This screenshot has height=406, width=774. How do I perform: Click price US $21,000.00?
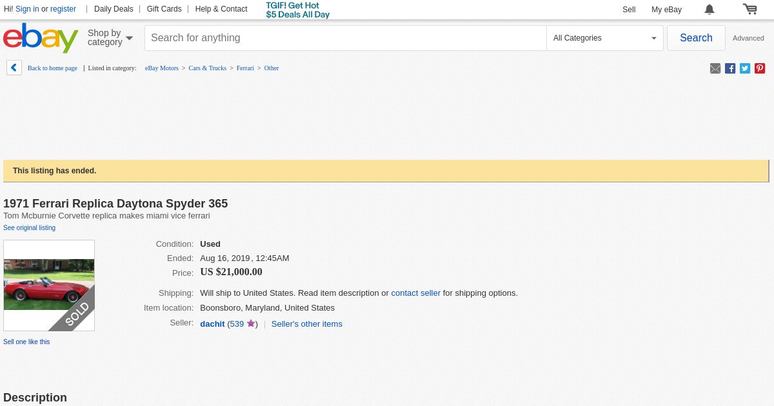(231, 272)
